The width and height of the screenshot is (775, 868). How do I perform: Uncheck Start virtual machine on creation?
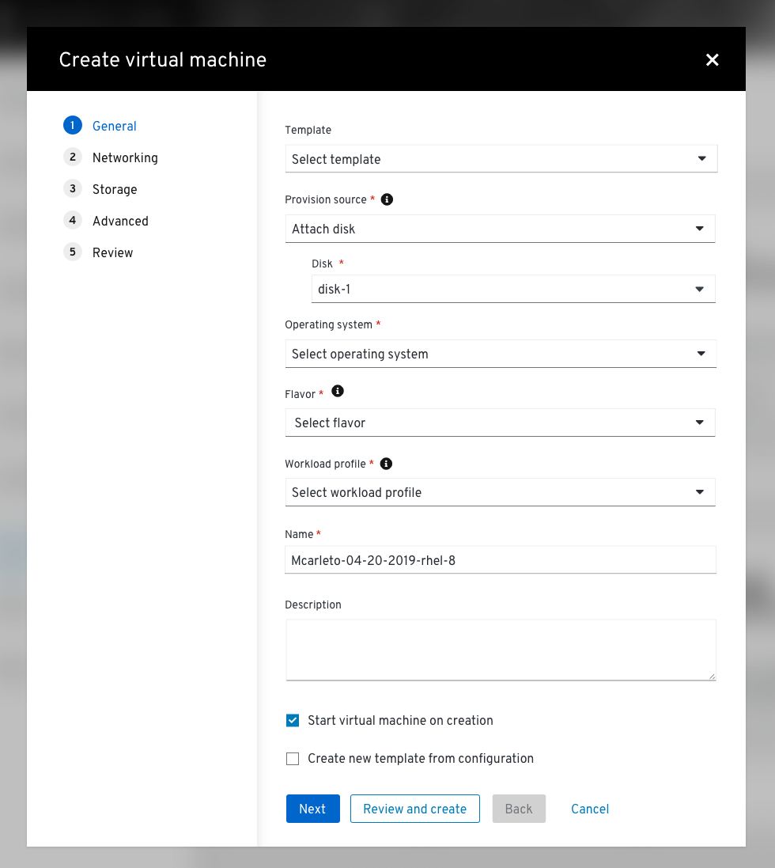click(x=293, y=720)
